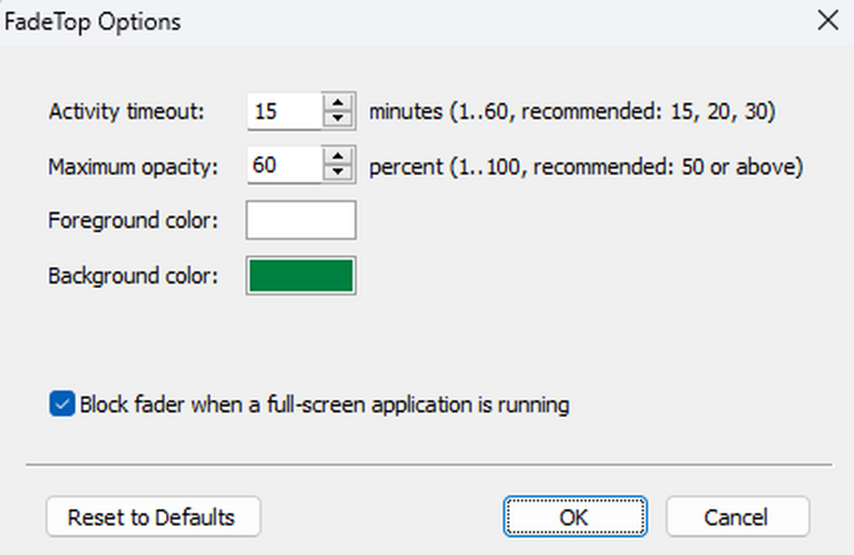Disable Block fader when full-screen application runs
The image size is (854, 555).
(x=62, y=405)
